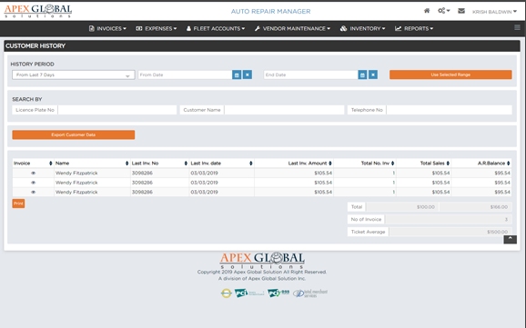The height and width of the screenshot is (328, 526).
Task: Click the Total Merchant Services footer logo
Action: (310, 293)
